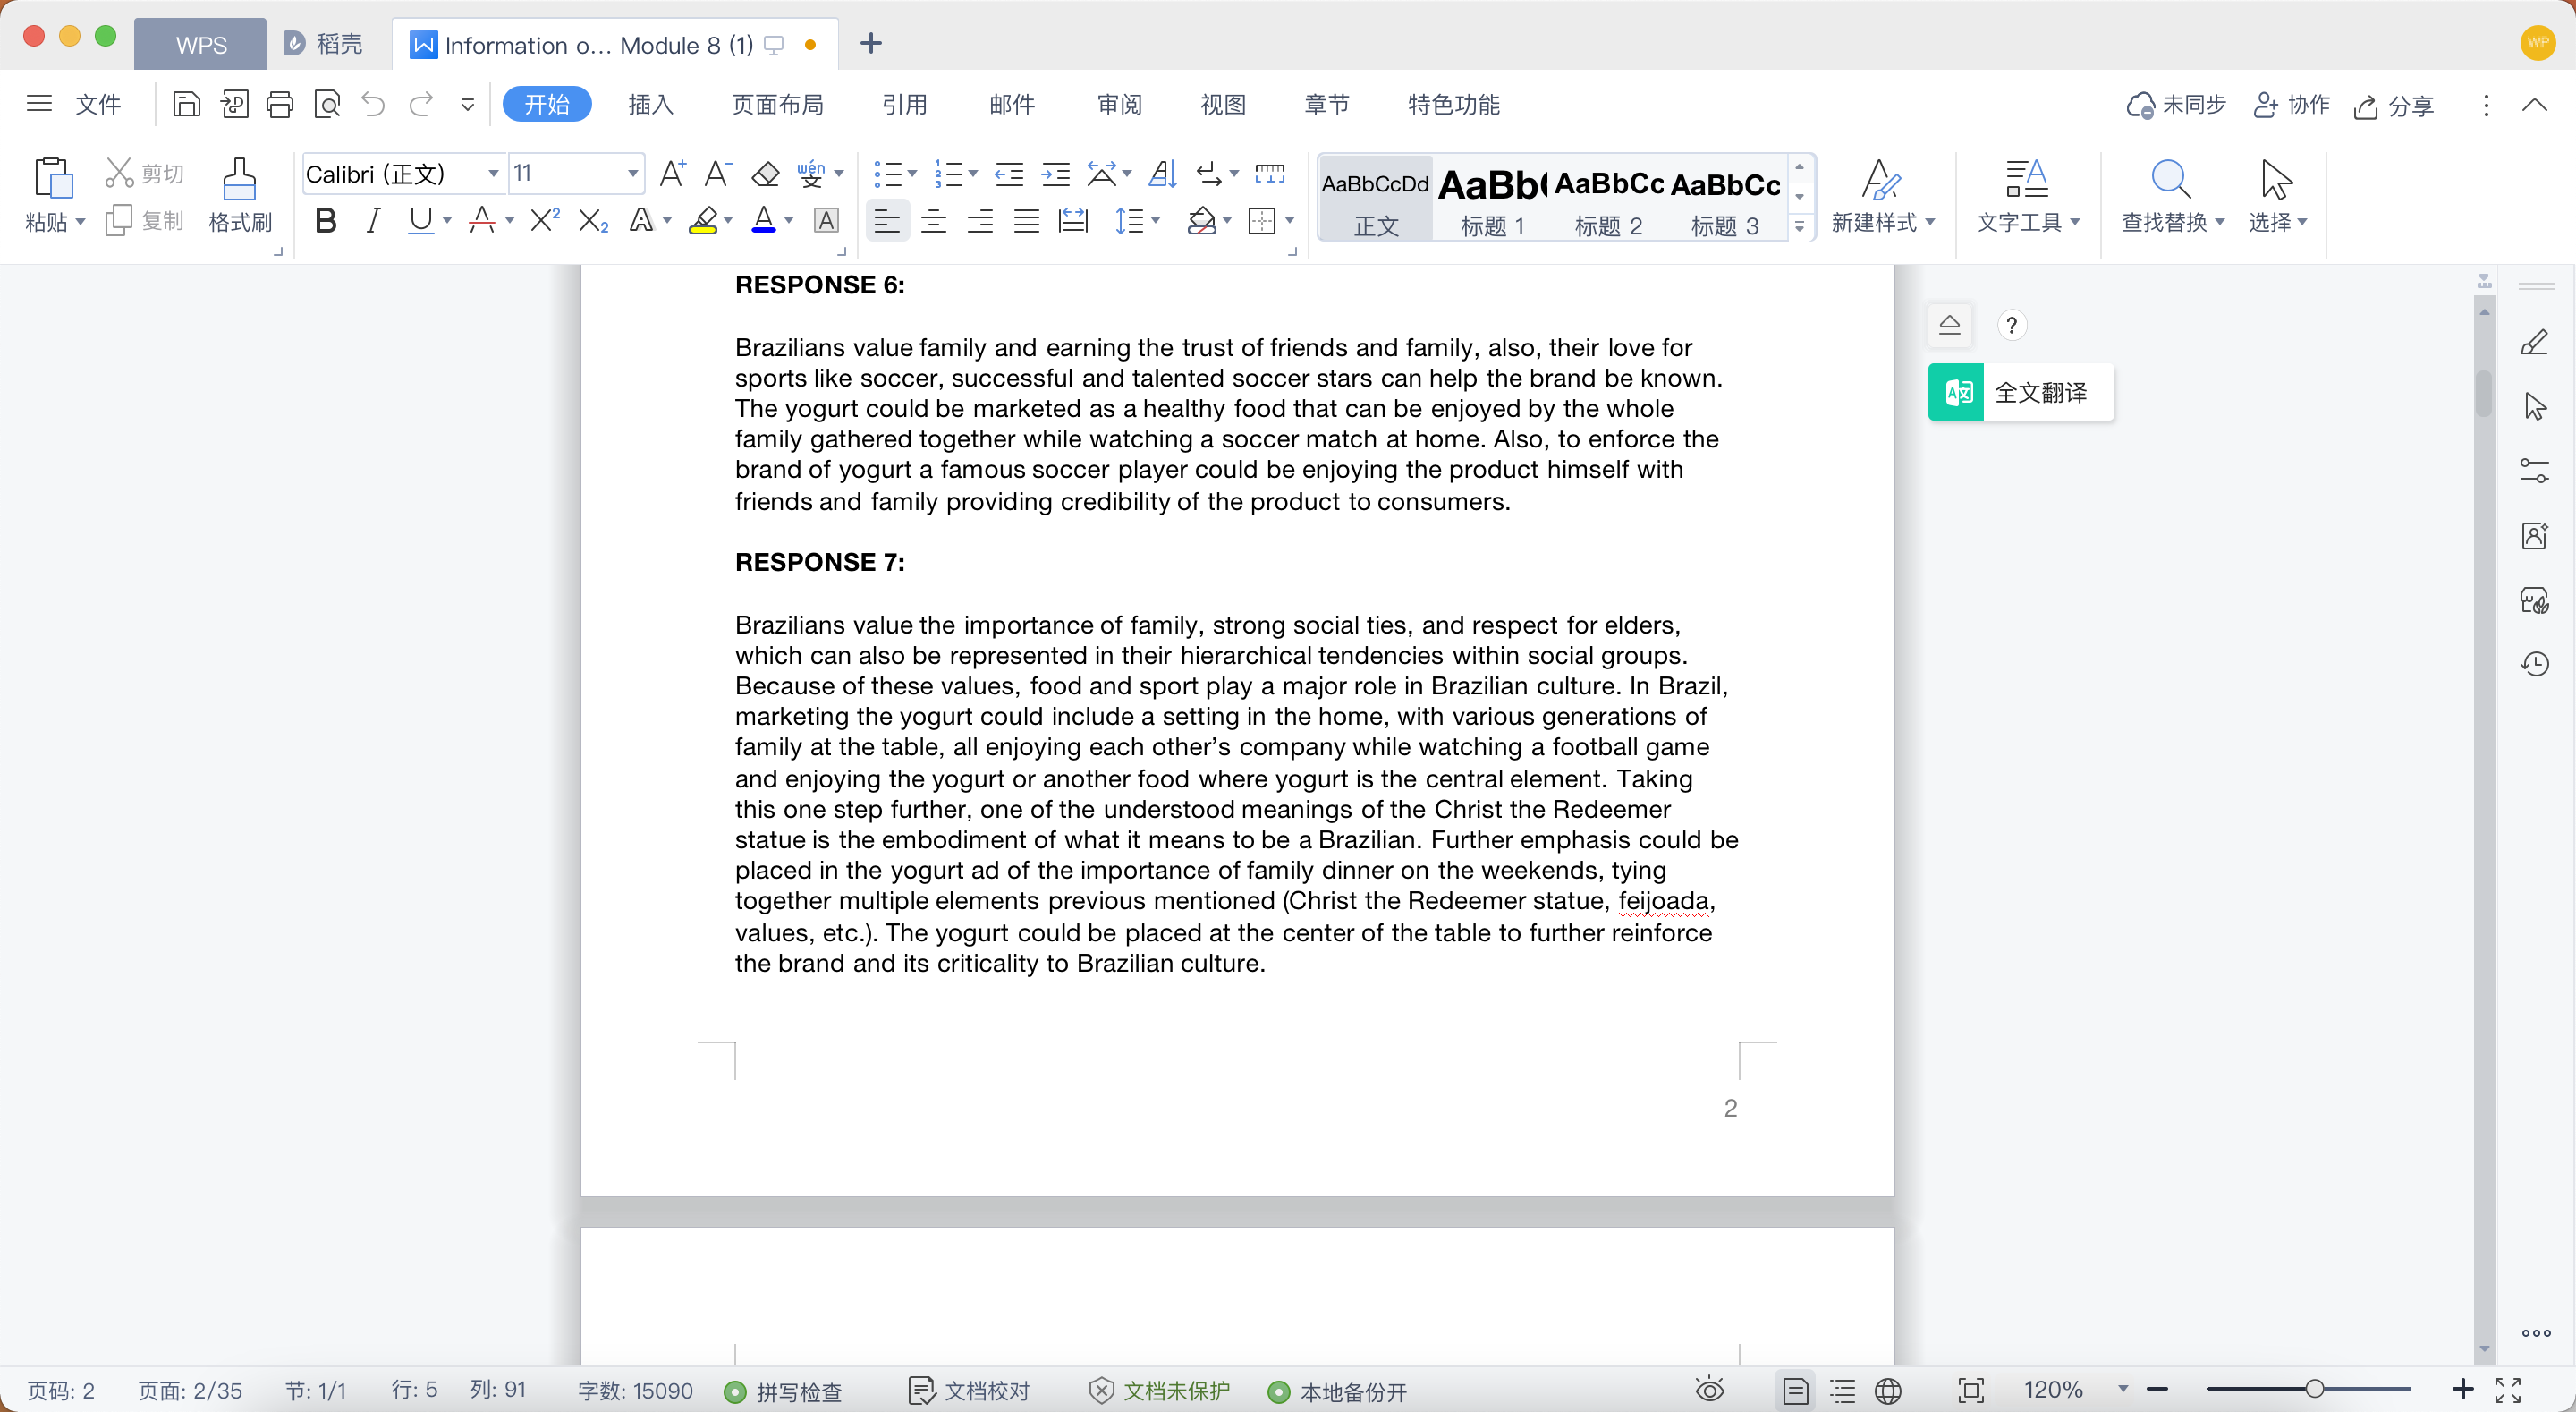This screenshot has width=2576, height=1412.
Task: Open the history clock icon in sidebar
Action: point(2534,663)
